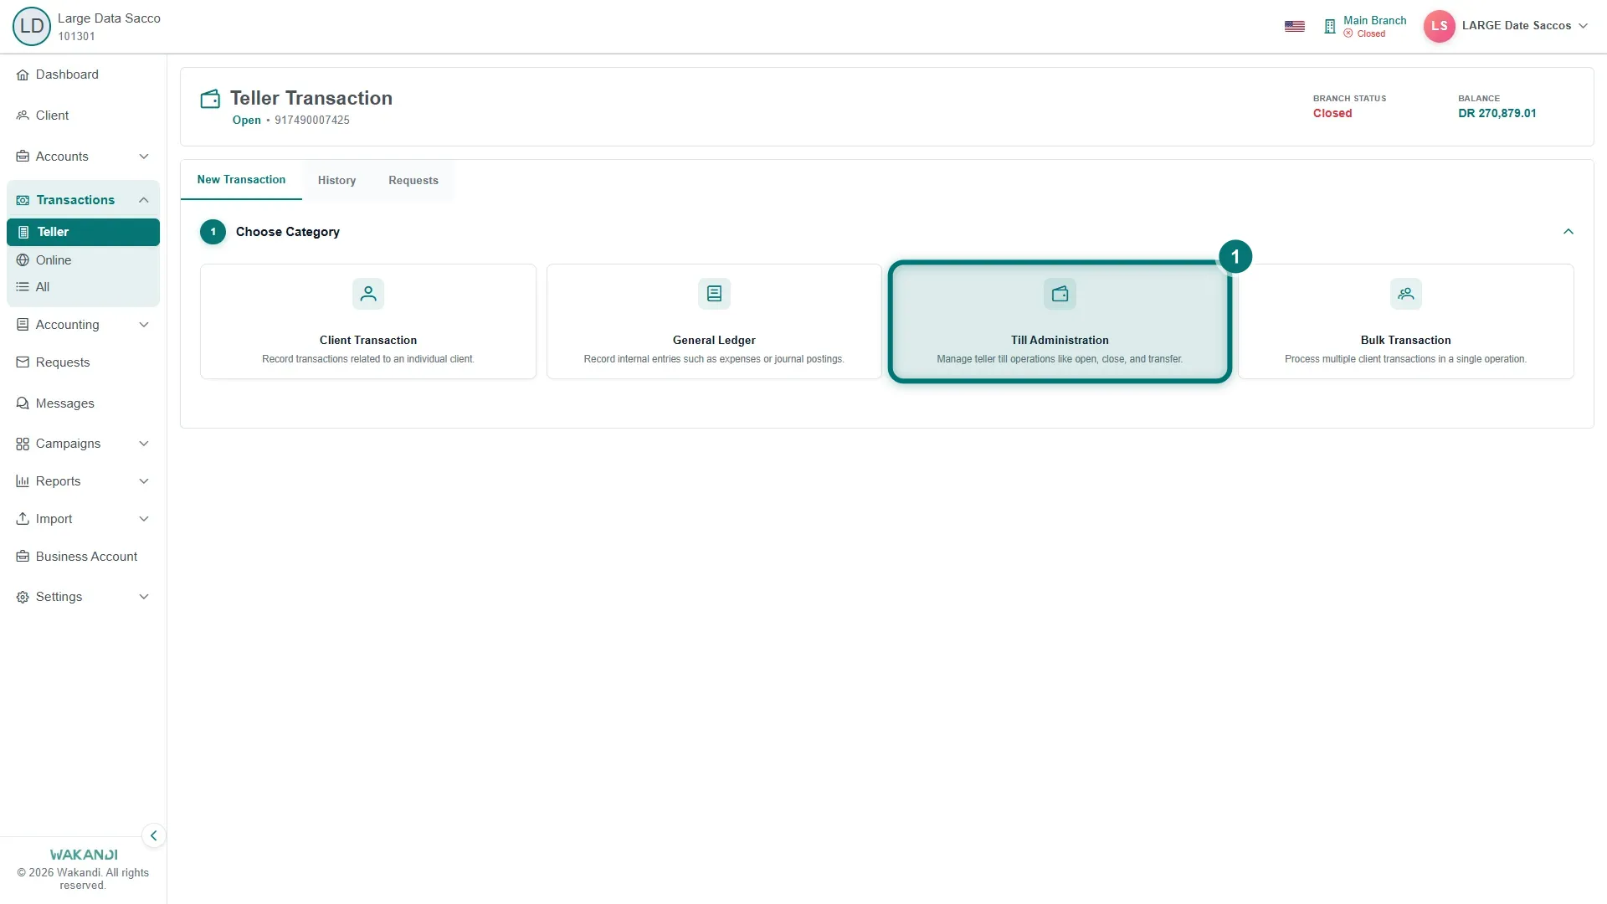Choose the General Ledger category title

click(x=714, y=340)
